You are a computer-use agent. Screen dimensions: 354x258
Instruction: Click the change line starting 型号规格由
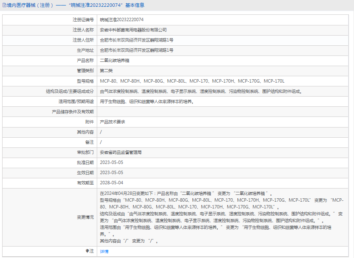coord(222,204)
